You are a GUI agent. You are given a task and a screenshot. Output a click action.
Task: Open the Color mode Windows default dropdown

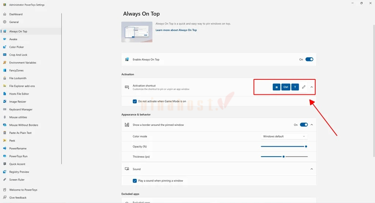tap(284, 136)
